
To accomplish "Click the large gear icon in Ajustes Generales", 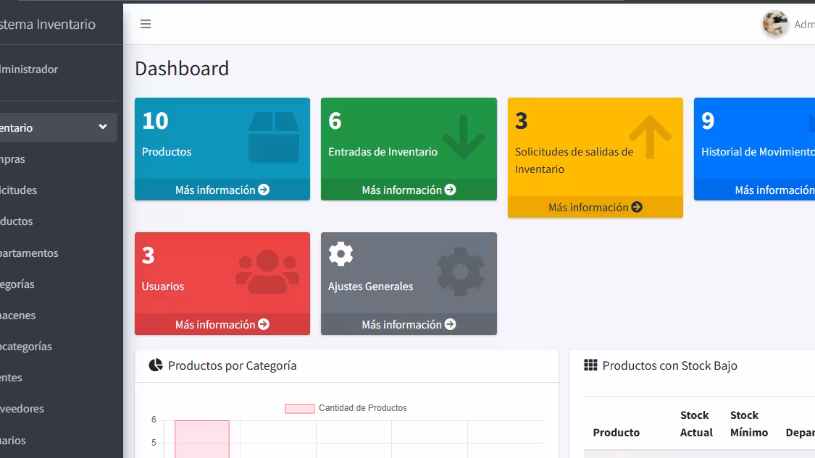I will pos(460,271).
